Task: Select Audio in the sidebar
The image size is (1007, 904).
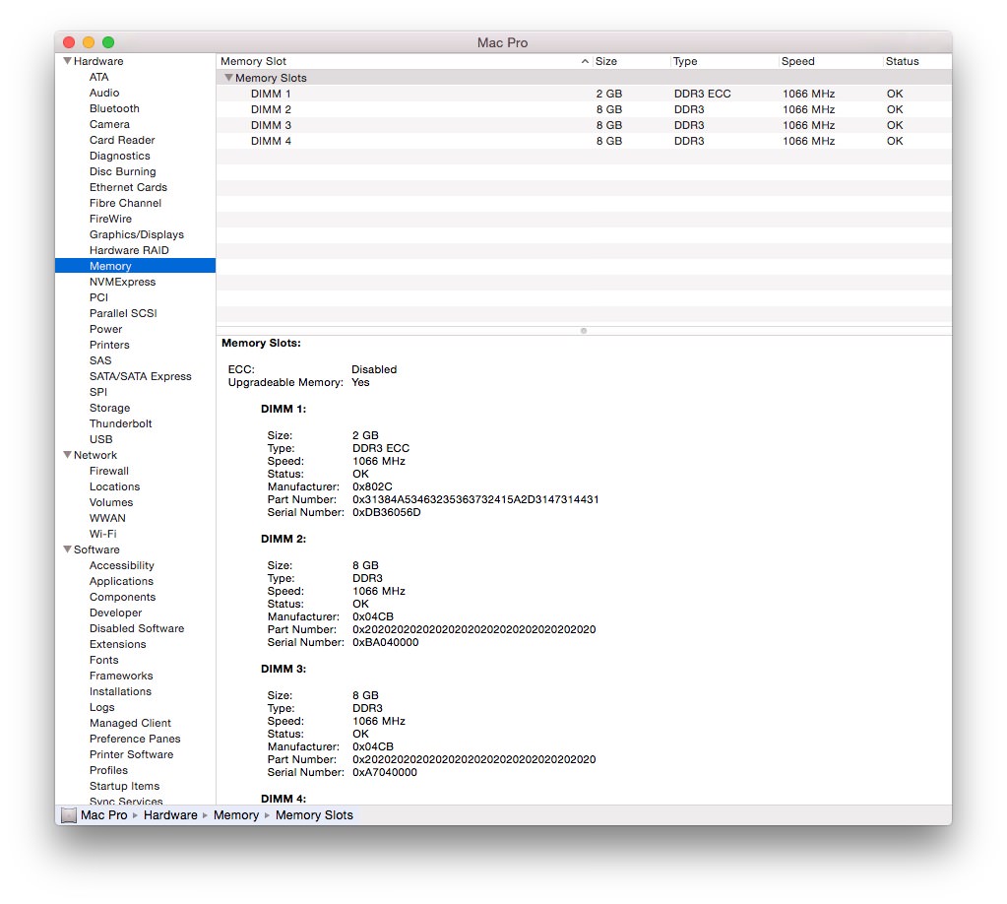Action: click(x=104, y=93)
